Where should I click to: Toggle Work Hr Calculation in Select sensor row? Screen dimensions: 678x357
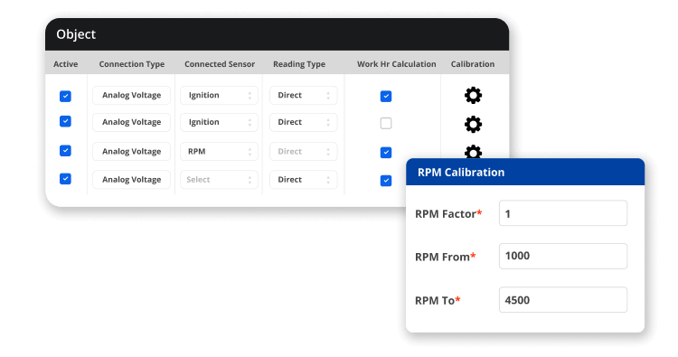(x=386, y=181)
